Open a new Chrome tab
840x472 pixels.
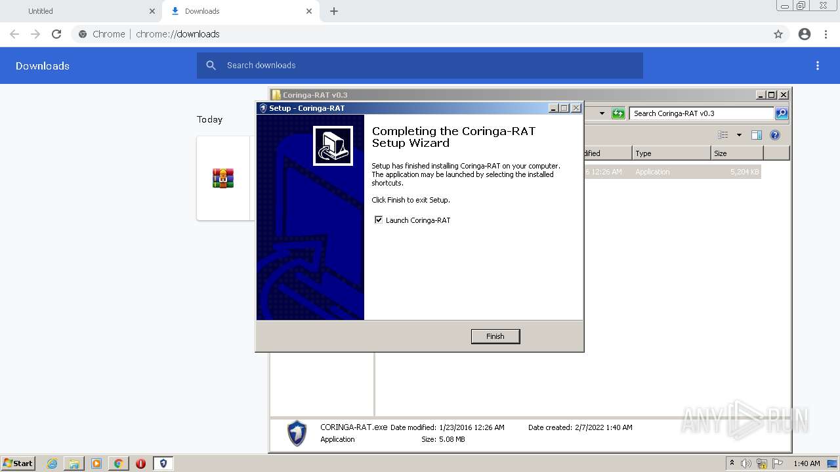click(334, 11)
